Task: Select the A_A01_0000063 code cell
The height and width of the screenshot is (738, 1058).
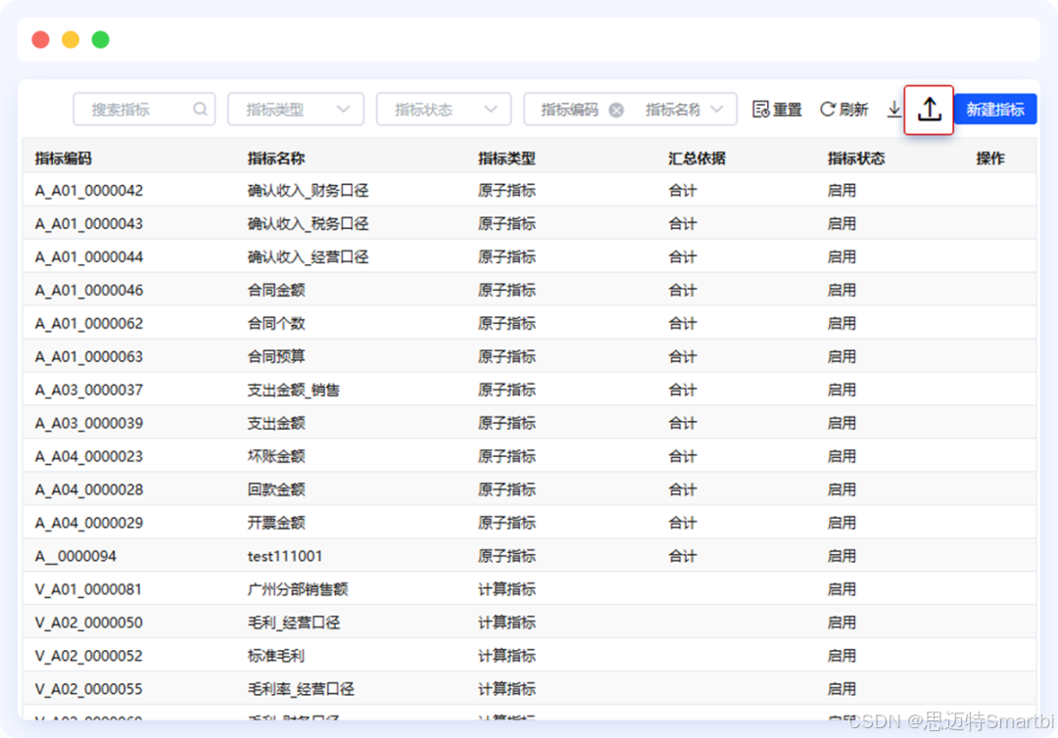Action: (89, 356)
